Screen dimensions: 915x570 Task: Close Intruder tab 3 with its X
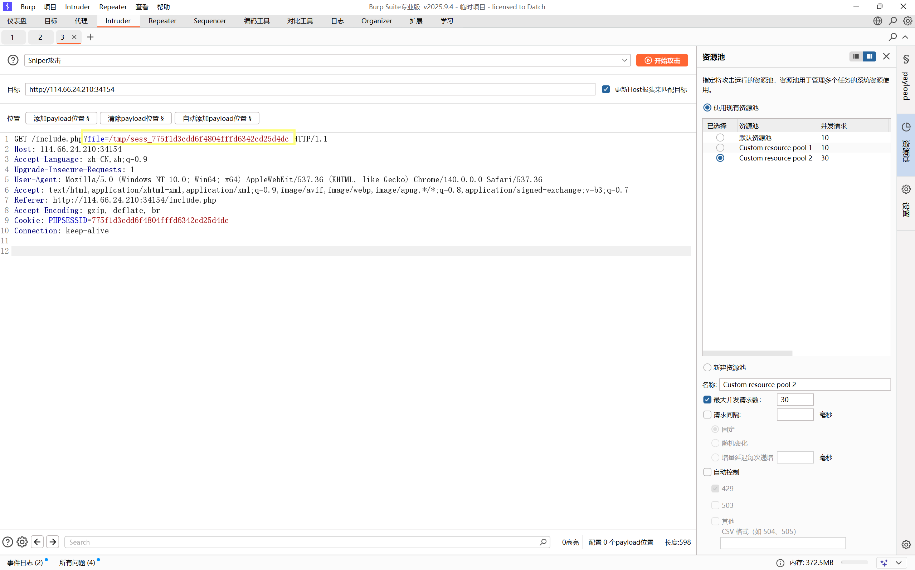click(x=74, y=37)
